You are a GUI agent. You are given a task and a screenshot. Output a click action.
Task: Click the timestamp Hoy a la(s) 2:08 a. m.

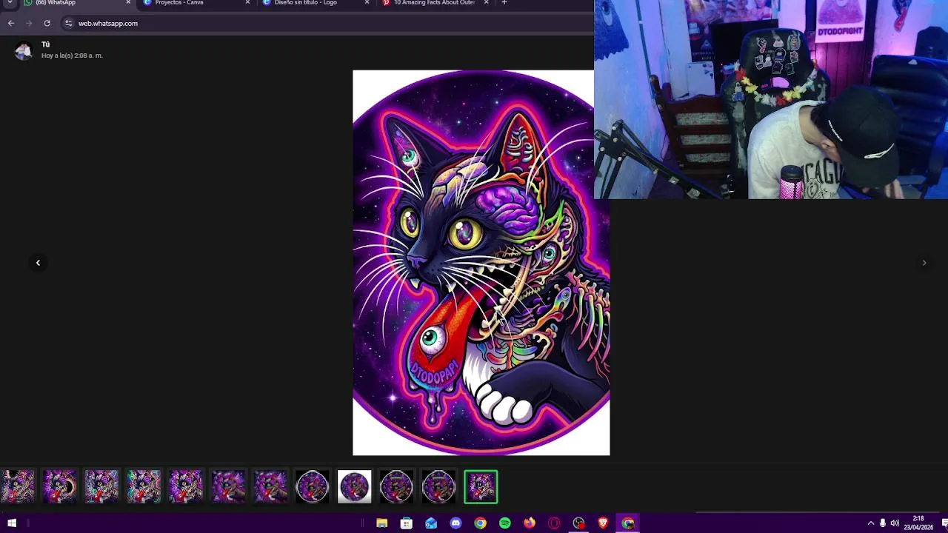[72, 56]
